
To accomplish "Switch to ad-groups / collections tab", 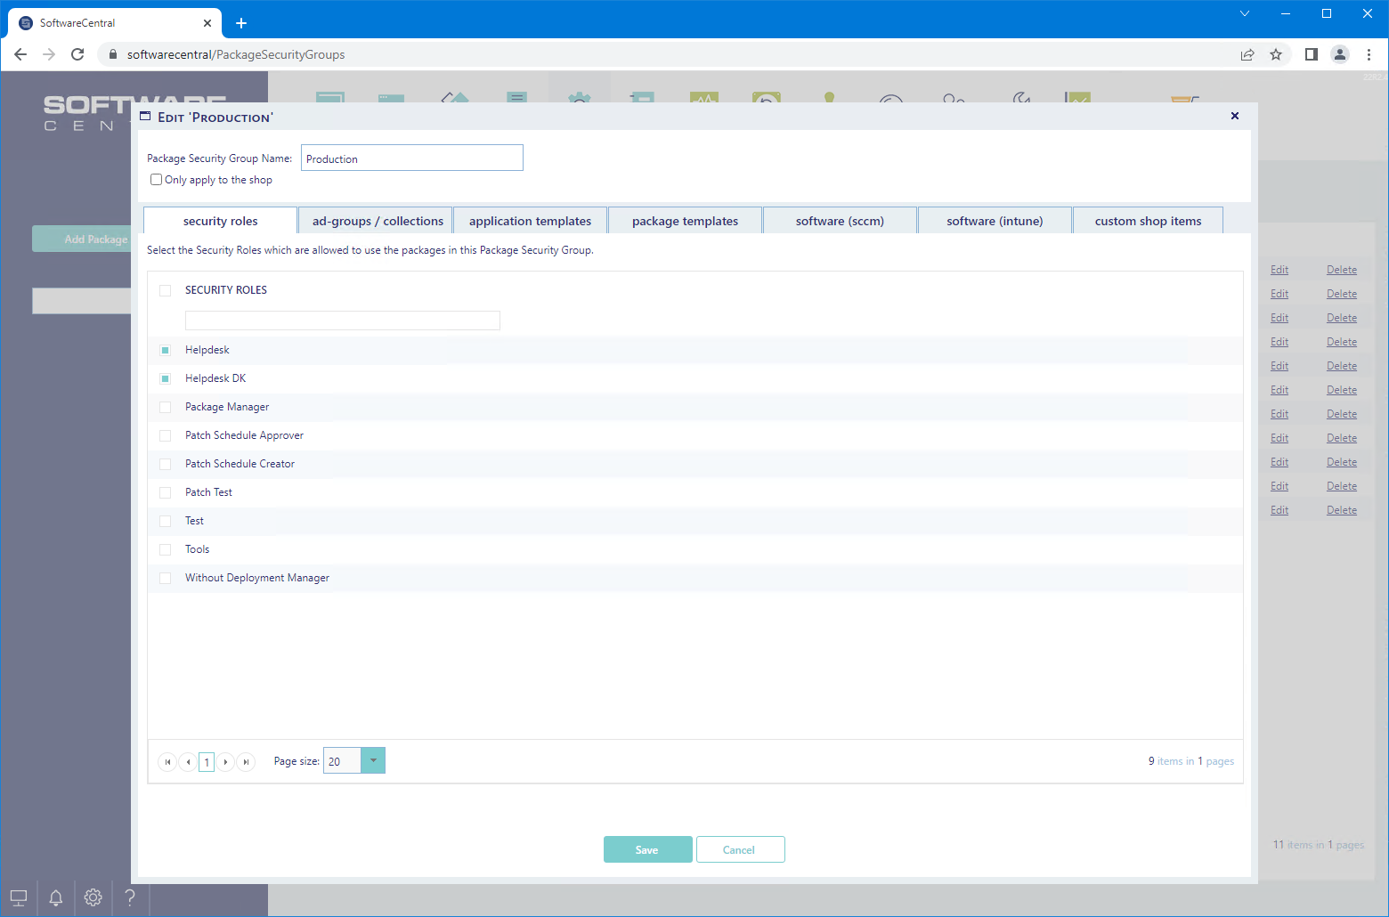I will pos(378,221).
